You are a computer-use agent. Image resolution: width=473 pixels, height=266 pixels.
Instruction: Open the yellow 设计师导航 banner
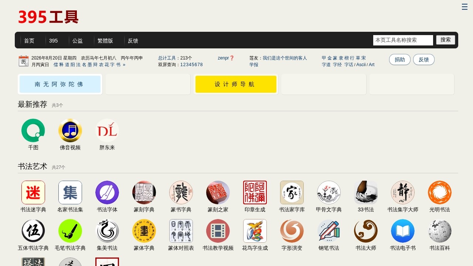(236, 84)
